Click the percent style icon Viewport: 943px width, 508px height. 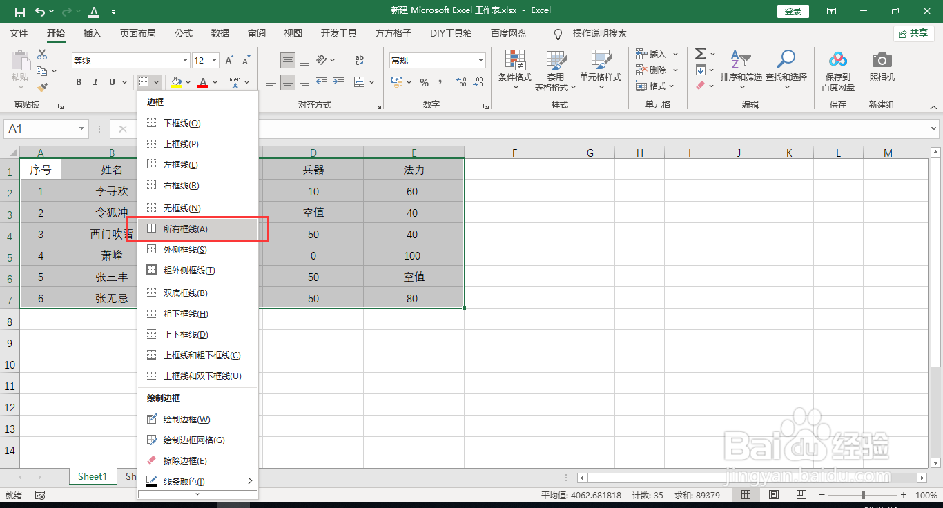coord(424,83)
